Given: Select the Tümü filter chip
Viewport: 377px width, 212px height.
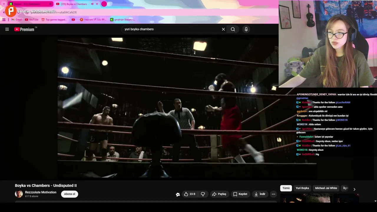Looking at the screenshot, I should 286,188.
